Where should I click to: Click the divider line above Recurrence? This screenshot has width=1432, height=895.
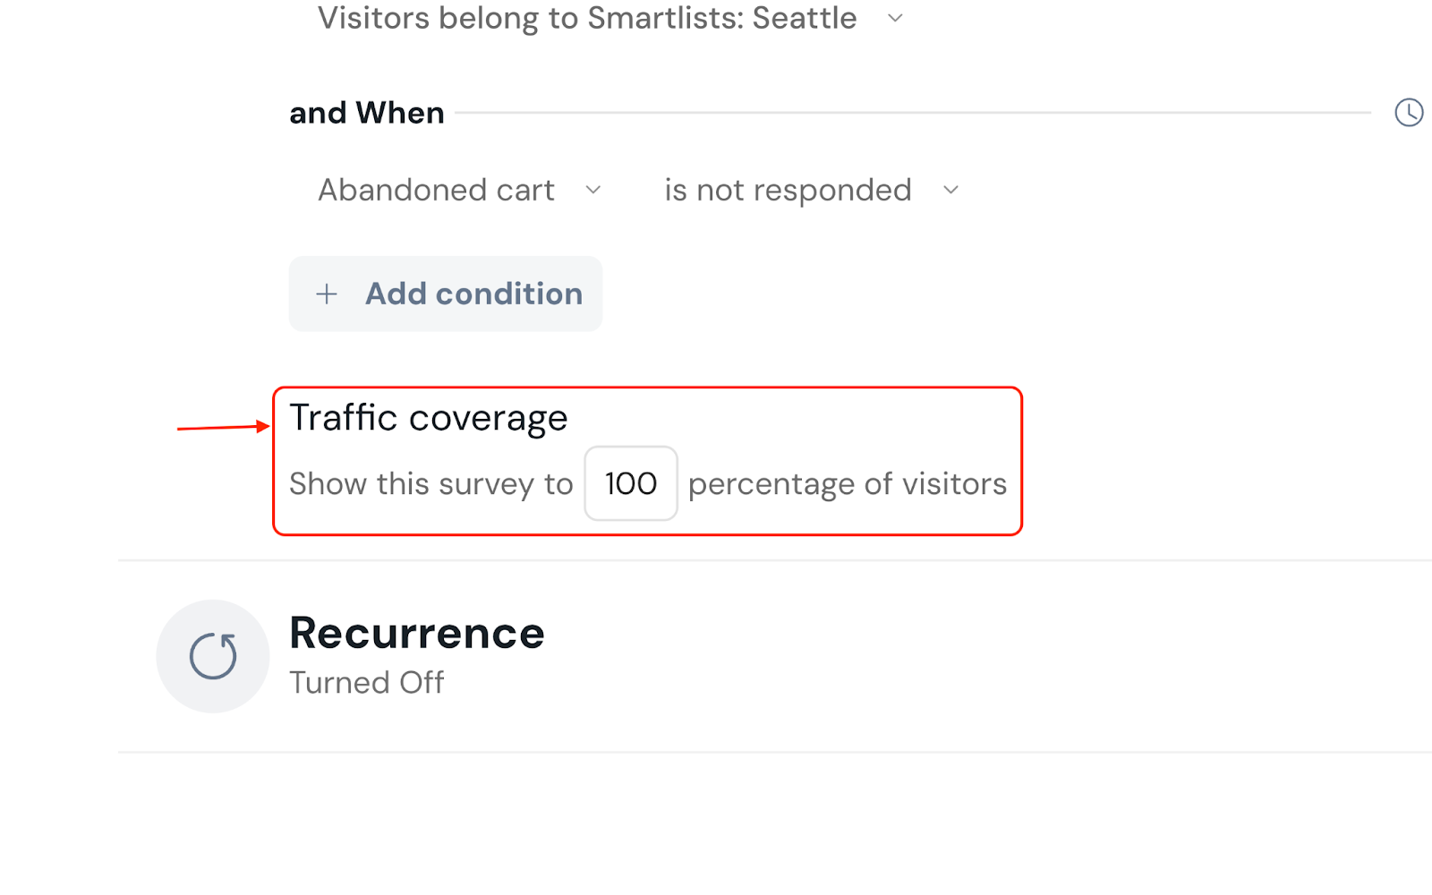point(775,560)
